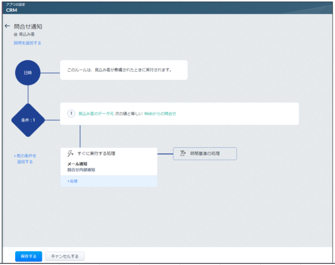The width and height of the screenshot is (335, 265).
Task: Select the 日時 trigger circle node
Action: 27,71
